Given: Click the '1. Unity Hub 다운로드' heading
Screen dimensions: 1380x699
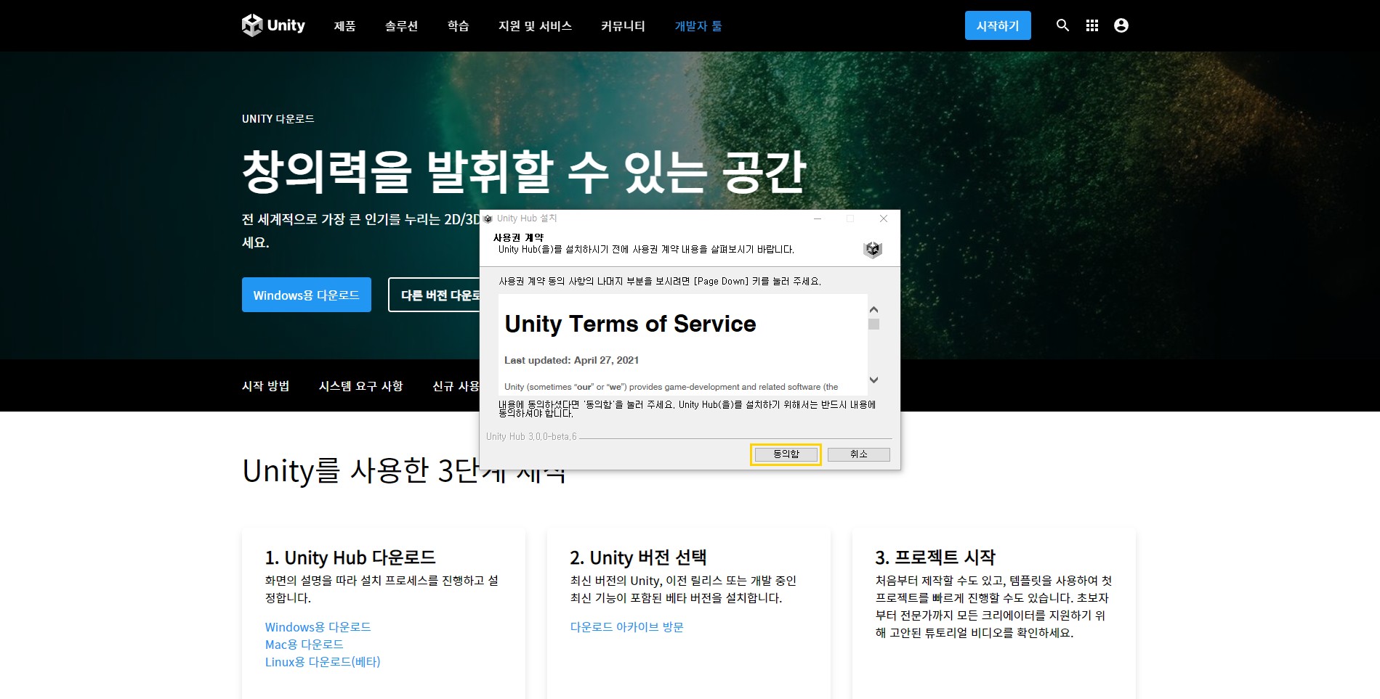Looking at the screenshot, I should click(350, 557).
